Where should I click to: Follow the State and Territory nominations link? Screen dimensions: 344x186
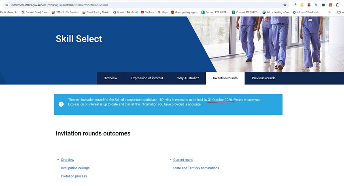(x=196, y=168)
